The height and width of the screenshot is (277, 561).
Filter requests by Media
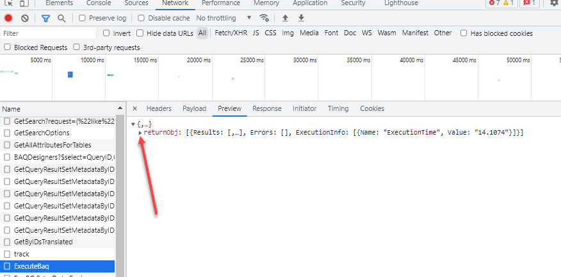309,33
